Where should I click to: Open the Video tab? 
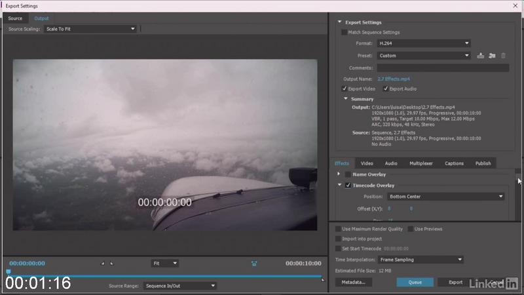(367, 163)
